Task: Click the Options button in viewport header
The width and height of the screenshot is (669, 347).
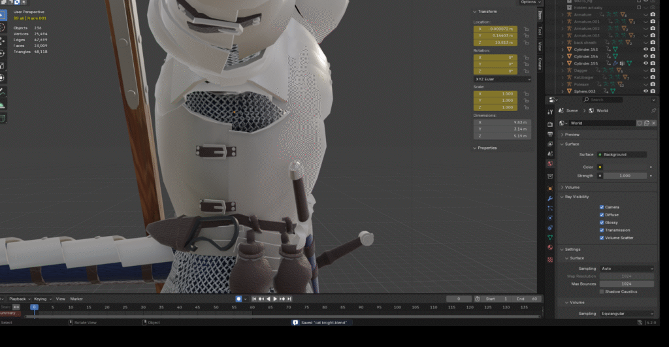Action: click(x=528, y=3)
